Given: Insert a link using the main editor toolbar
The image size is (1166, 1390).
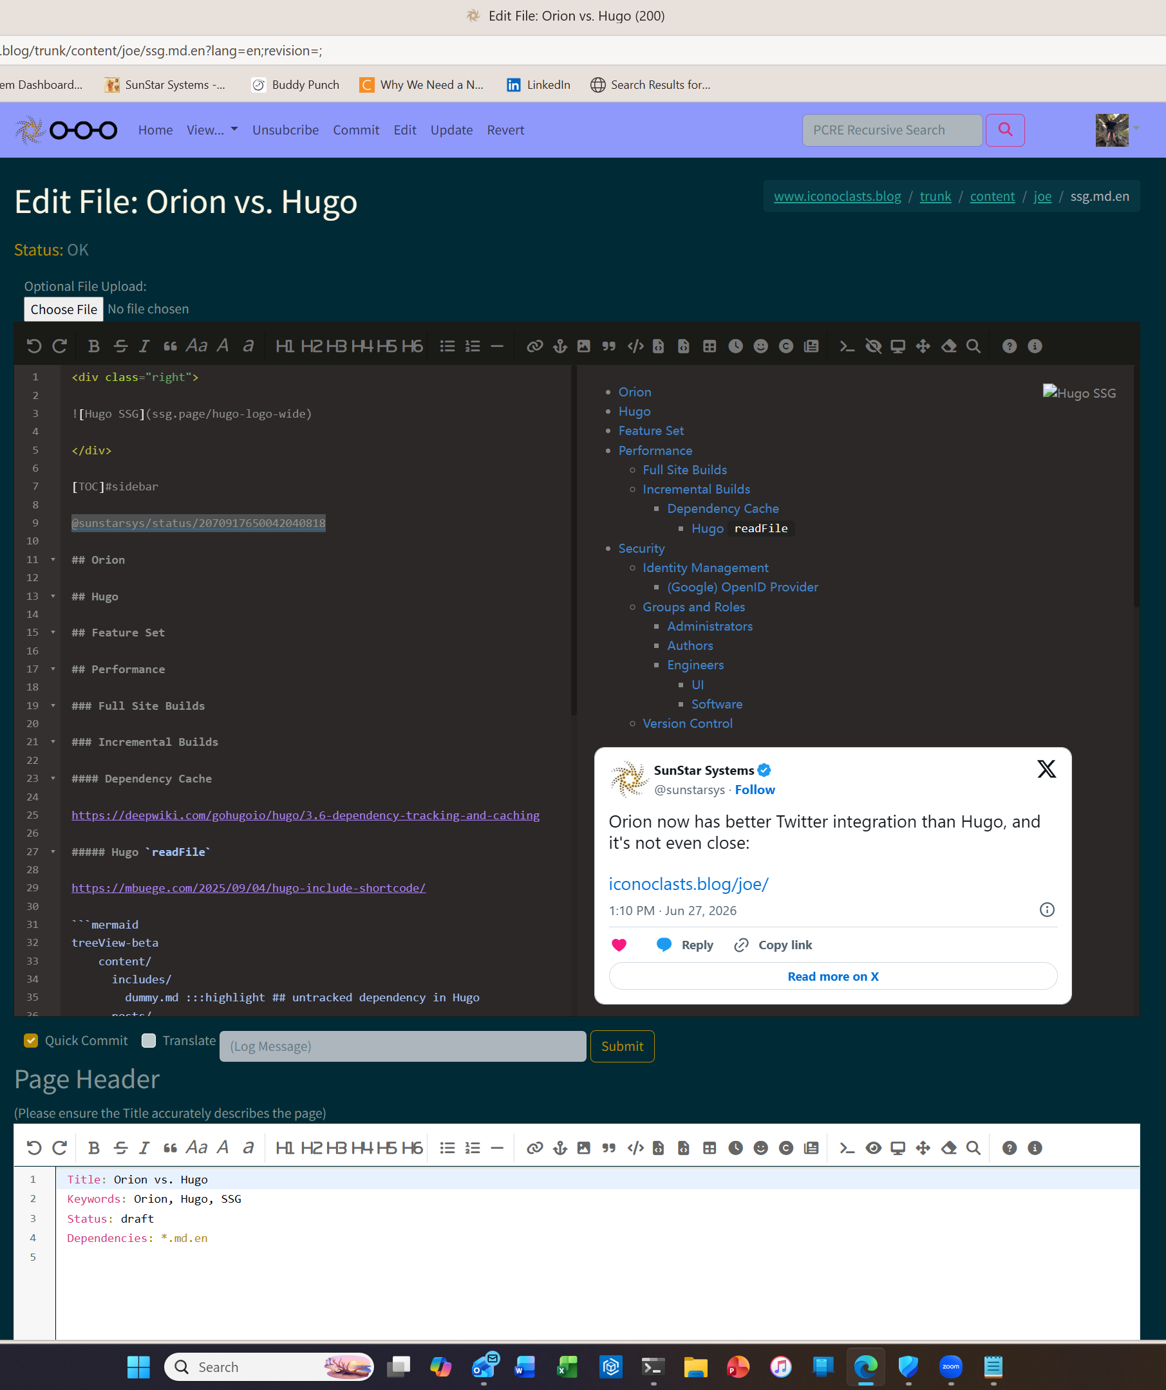Looking at the screenshot, I should [534, 346].
